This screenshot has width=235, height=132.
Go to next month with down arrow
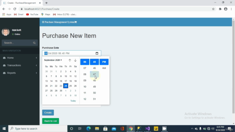75,60
